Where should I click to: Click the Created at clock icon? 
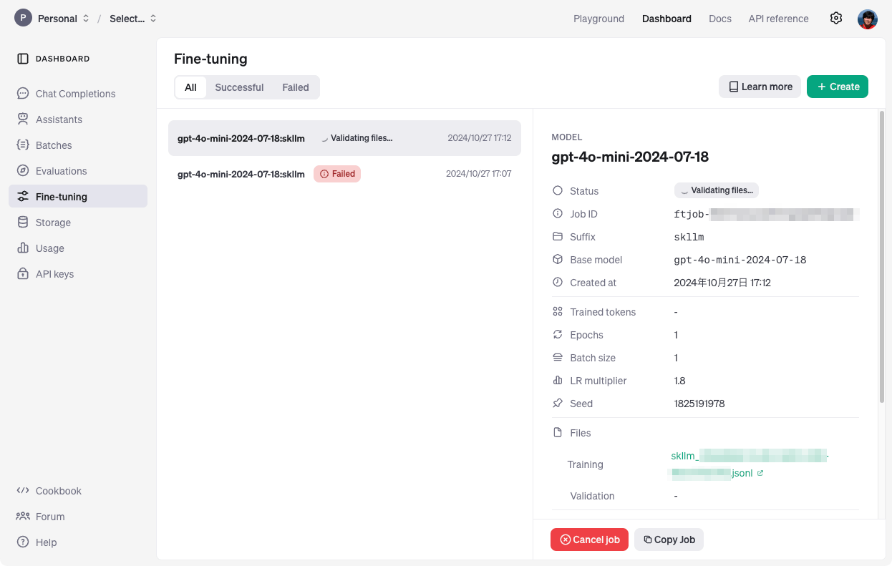click(x=558, y=283)
